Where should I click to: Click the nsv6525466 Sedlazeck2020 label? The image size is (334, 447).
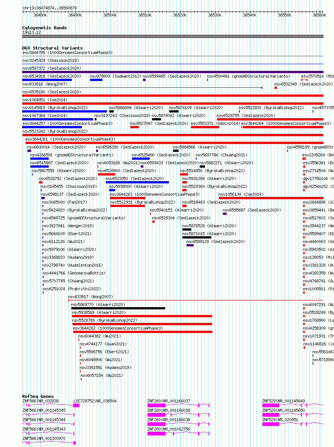click(x=161, y=155)
